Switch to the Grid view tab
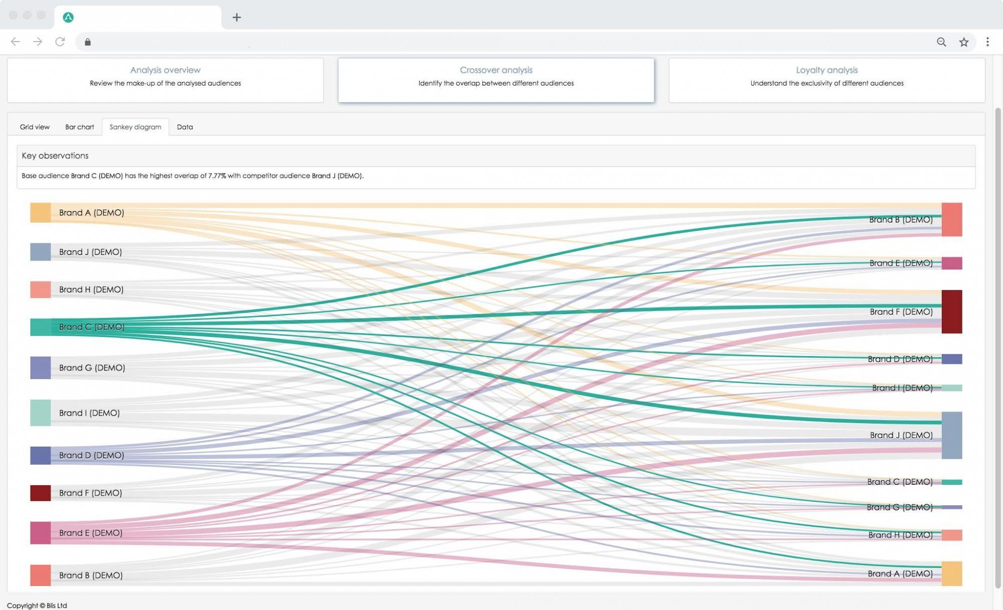The height and width of the screenshot is (610, 1003). click(35, 127)
